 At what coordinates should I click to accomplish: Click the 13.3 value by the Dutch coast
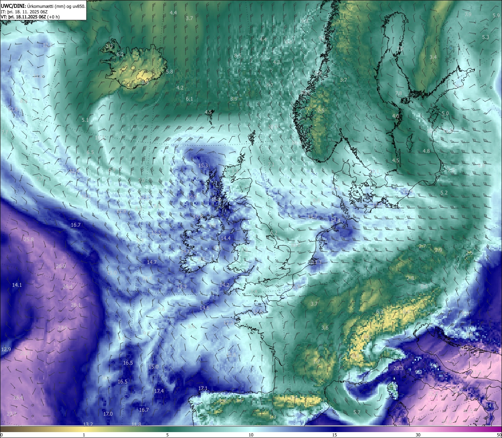pyautogui.click(x=316, y=262)
